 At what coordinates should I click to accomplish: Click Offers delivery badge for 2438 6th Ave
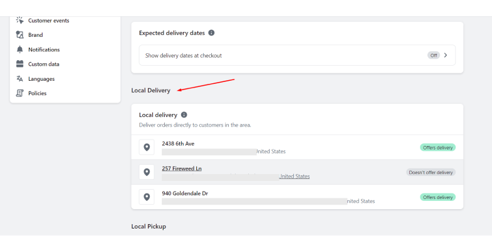(x=437, y=147)
